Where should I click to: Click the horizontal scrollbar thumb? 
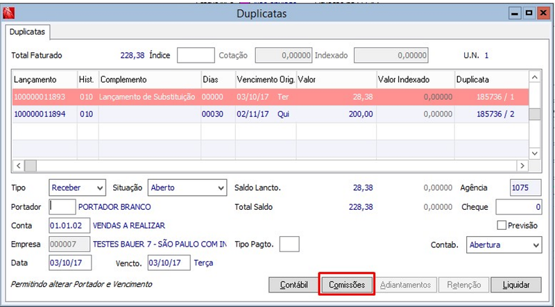click(x=31, y=165)
